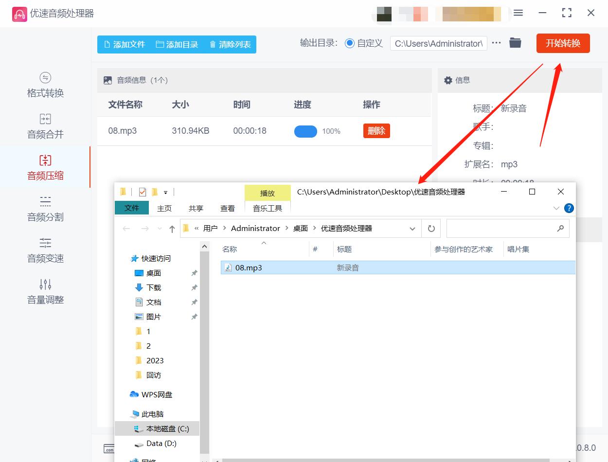Screen dimensions: 608x462
Task: Toggle the checkbox in Explorer's quick access toolbar
Action: (x=142, y=192)
